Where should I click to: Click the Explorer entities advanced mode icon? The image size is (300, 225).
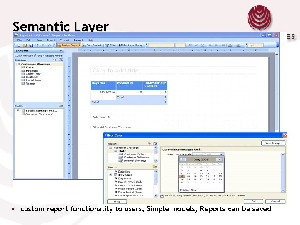pos(61,60)
